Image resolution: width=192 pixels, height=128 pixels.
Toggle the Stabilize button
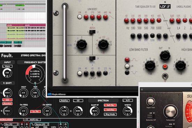[65, 101]
